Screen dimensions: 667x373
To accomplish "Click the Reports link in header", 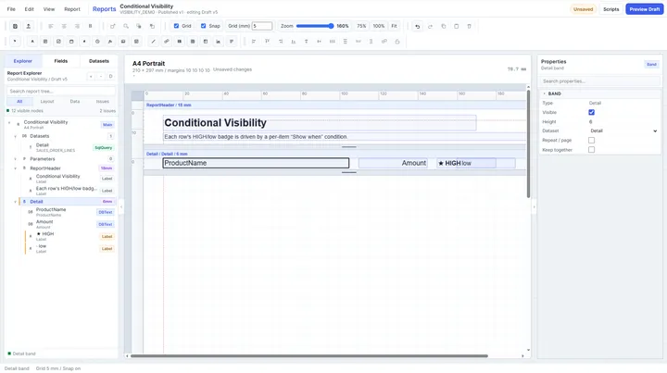I will point(104,9).
